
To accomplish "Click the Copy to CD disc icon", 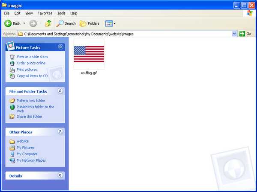I will pyautogui.click(x=12, y=76).
